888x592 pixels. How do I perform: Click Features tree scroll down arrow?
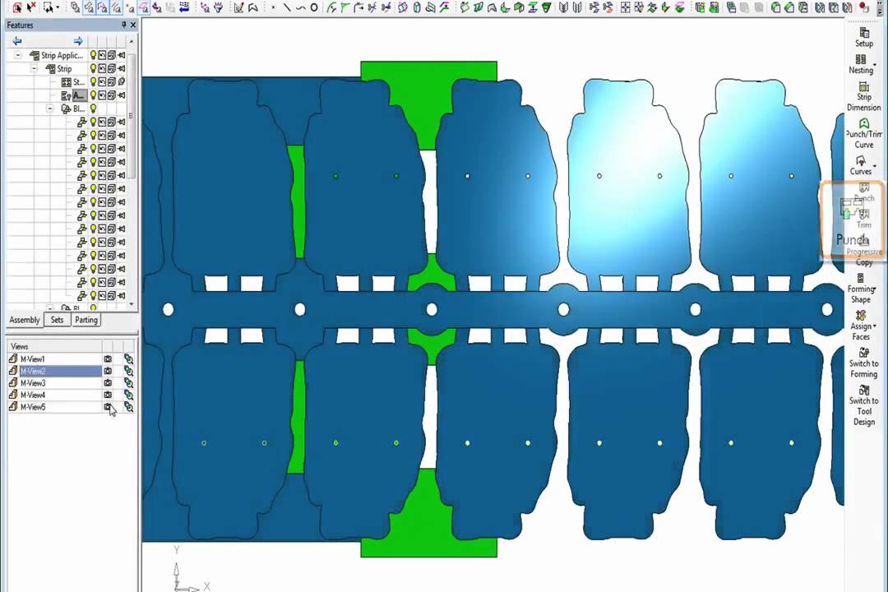click(132, 303)
